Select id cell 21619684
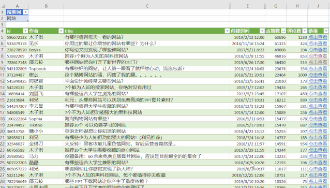This screenshot has width=330, height=188. point(17,100)
